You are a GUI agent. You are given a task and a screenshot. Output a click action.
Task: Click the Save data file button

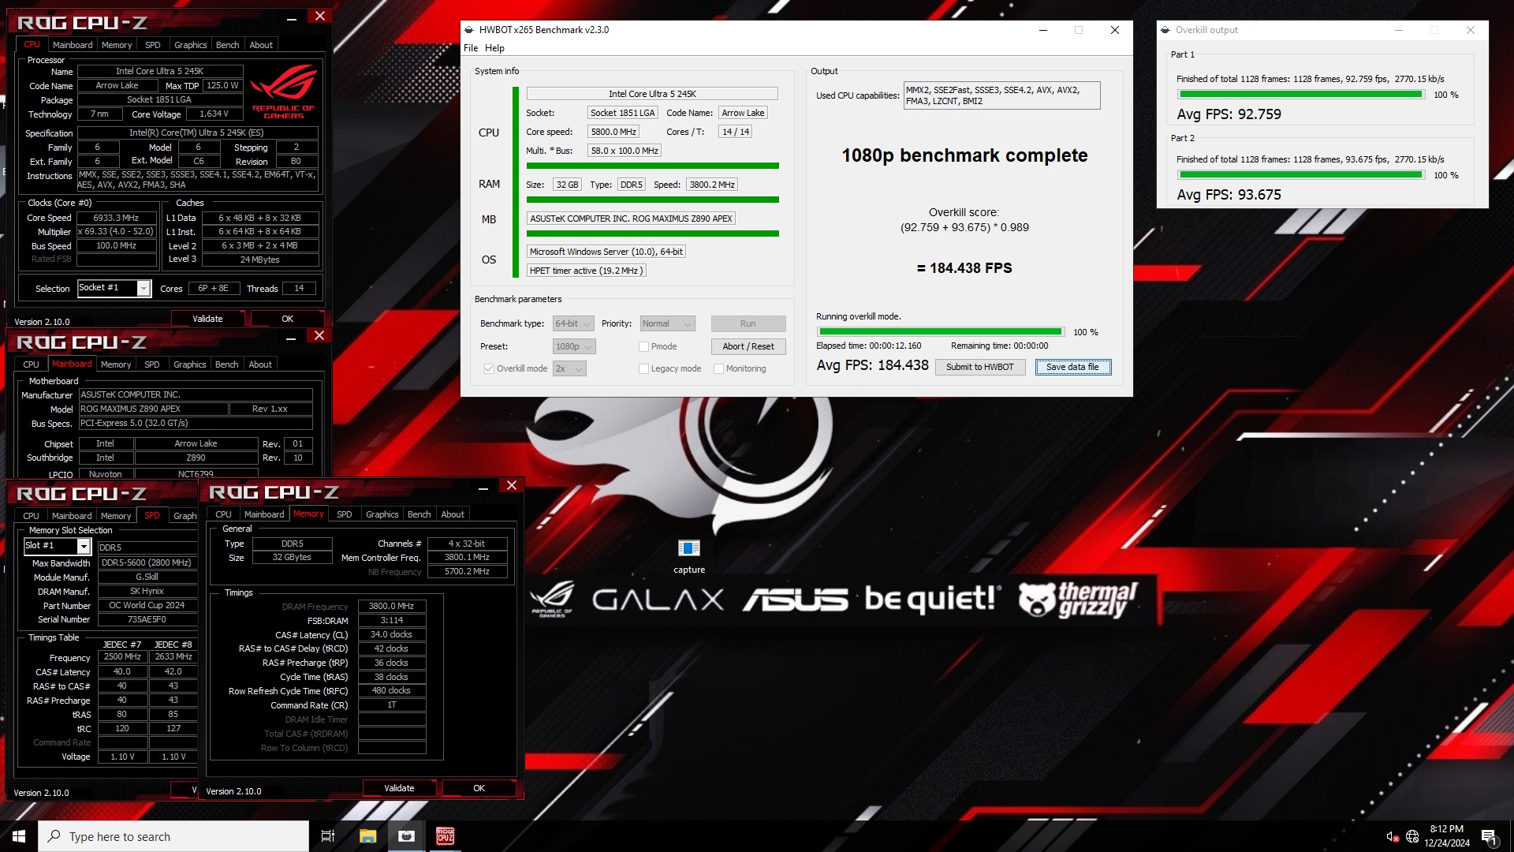[x=1072, y=367]
